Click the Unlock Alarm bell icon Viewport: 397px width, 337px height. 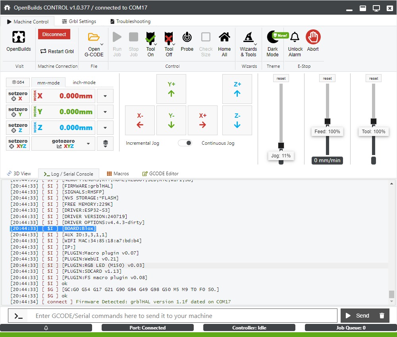coord(295,38)
